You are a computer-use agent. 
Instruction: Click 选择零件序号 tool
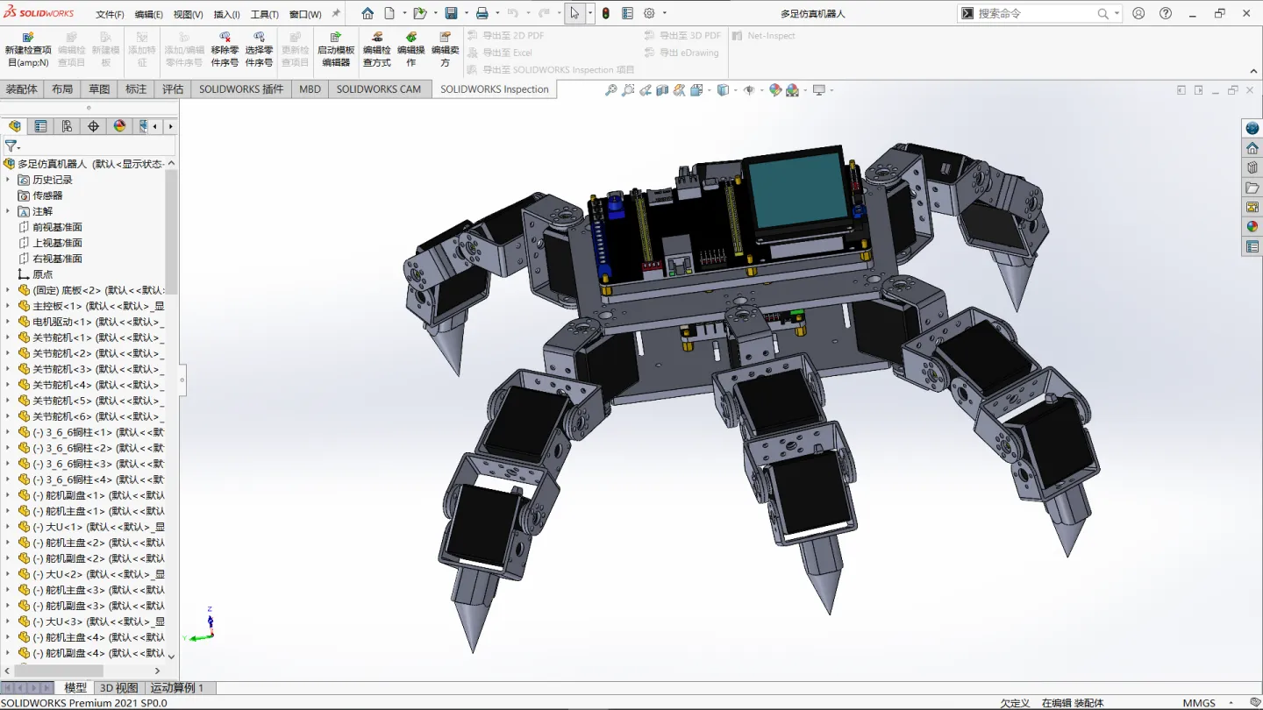259,50
